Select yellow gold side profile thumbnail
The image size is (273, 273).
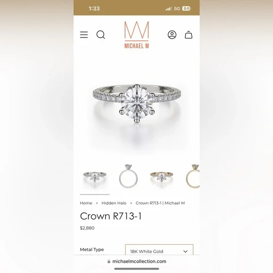coord(193,176)
